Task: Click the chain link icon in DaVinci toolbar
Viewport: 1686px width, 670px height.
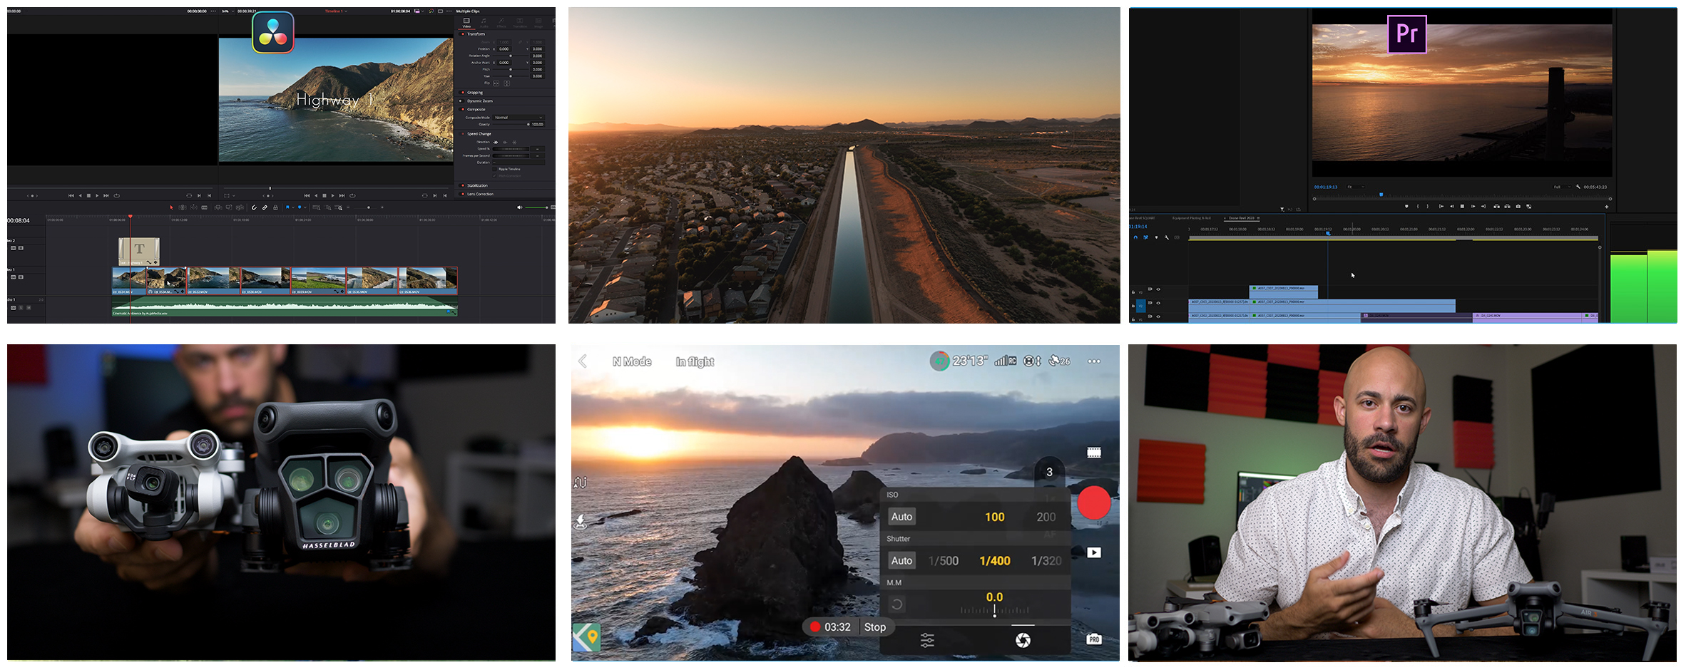Action: click(265, 207)
